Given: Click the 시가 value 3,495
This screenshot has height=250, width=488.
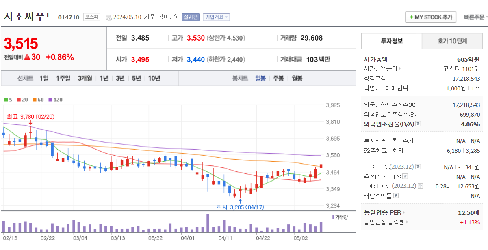Looking at the screenshot, I should (x=140, y=60).
